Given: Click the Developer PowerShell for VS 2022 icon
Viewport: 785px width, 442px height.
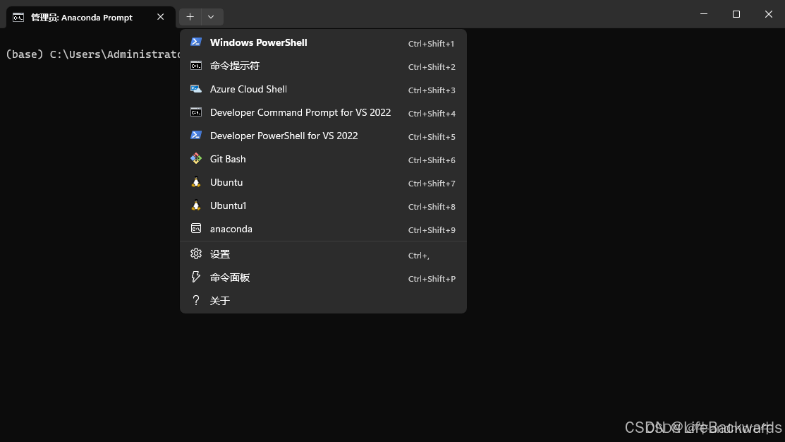Looking at the screenshot, I should [x=196, y=136].
